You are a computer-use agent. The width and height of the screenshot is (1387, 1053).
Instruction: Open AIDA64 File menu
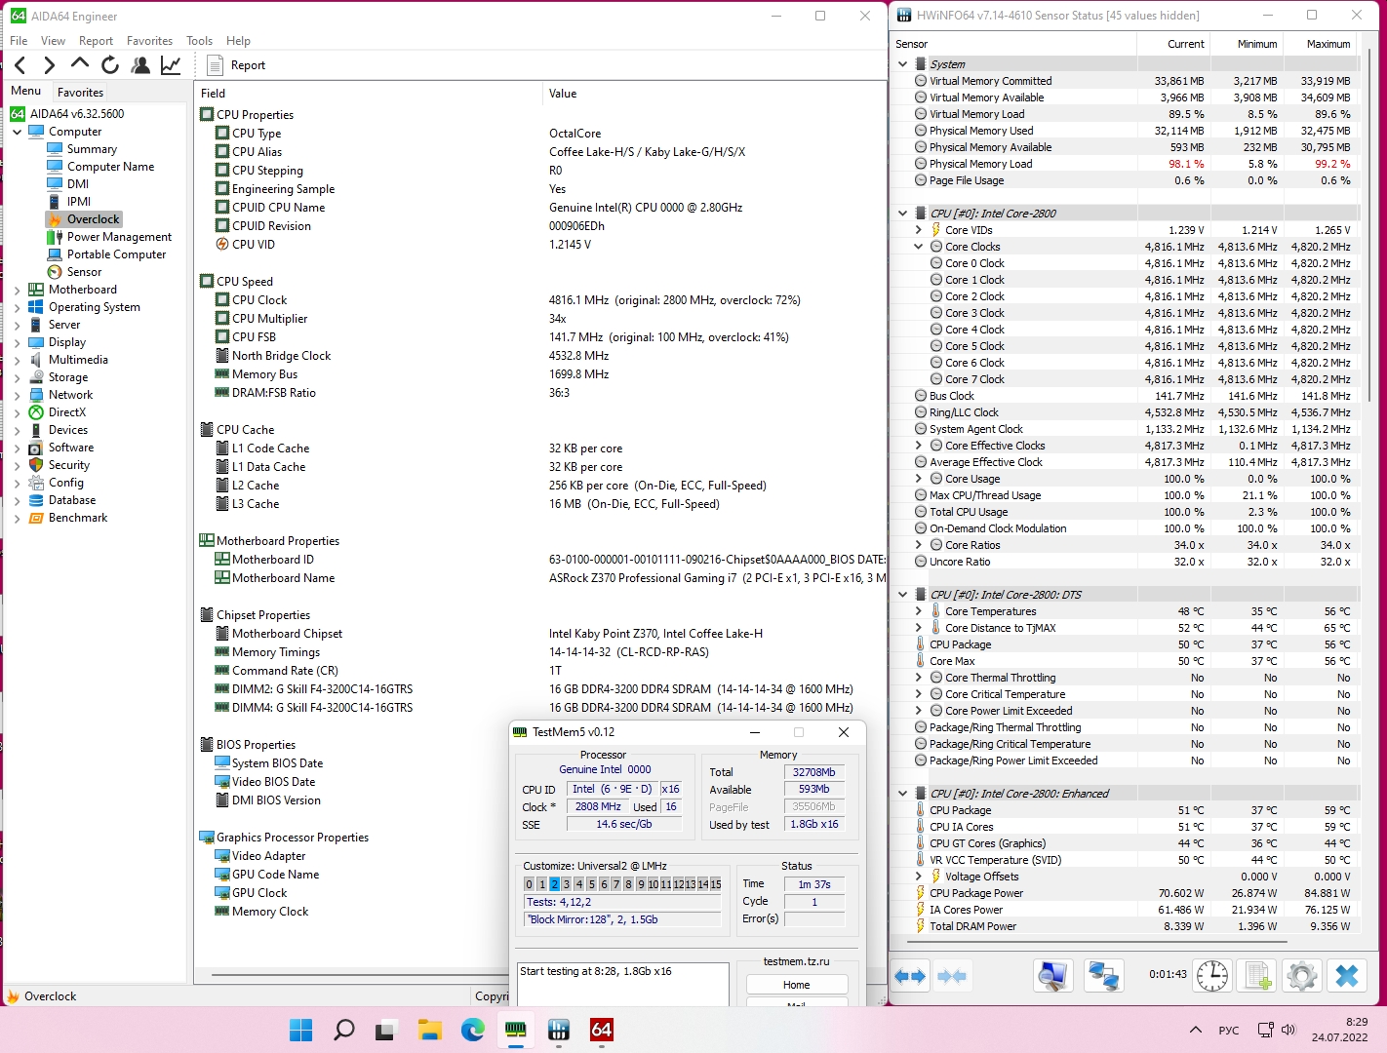point(19,41)
